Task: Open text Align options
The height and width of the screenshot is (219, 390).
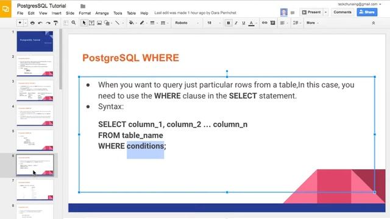Action: pos(282,23)
